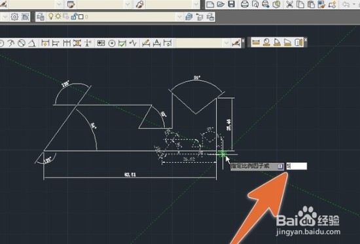Select the Distance measure tool
This screenshot has height=244, width=360.
point(256,43)
